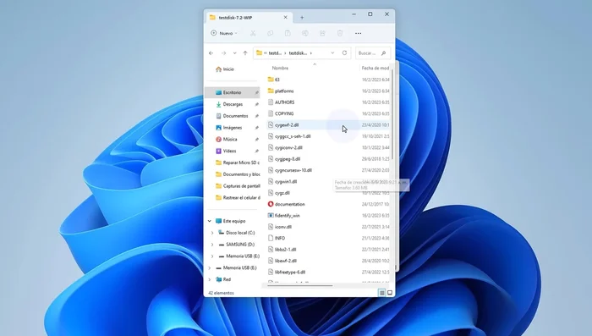Open Imágenes in the sidebar
Image resolution: width=592 pixels, height=336 pixels.
[x=233, y=128]
